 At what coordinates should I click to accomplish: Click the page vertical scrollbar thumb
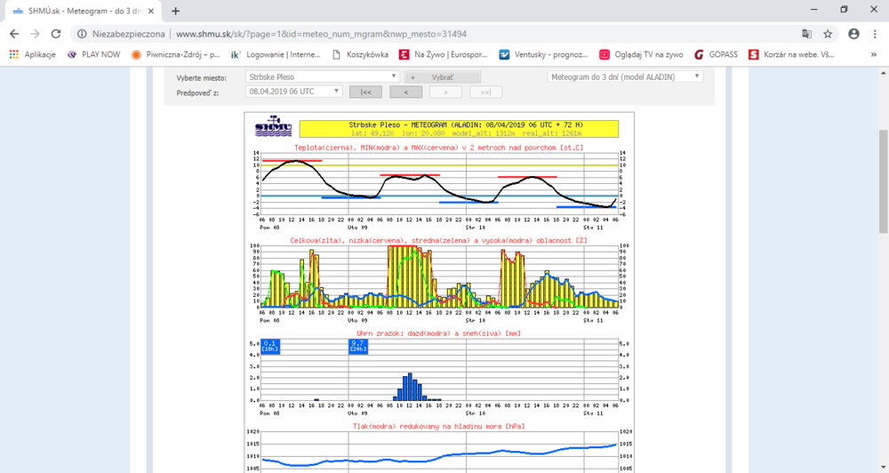point(884,180)
